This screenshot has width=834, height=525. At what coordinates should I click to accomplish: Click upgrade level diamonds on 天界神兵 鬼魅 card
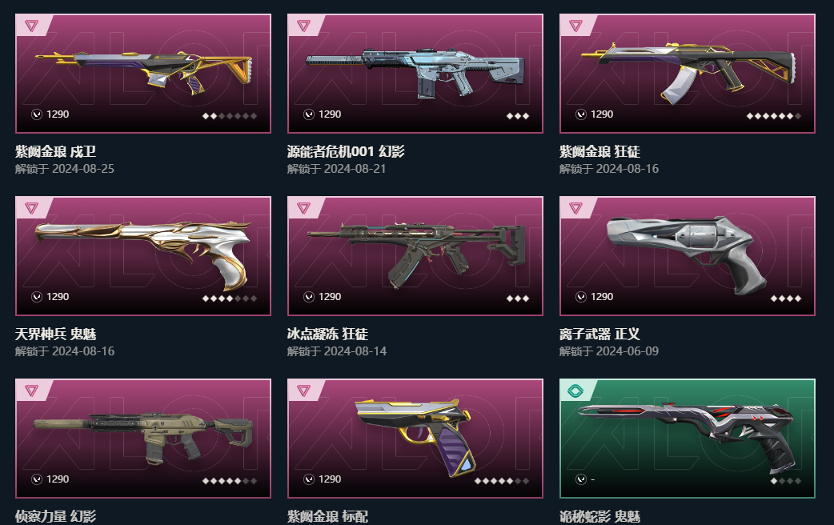pos(229,299)
